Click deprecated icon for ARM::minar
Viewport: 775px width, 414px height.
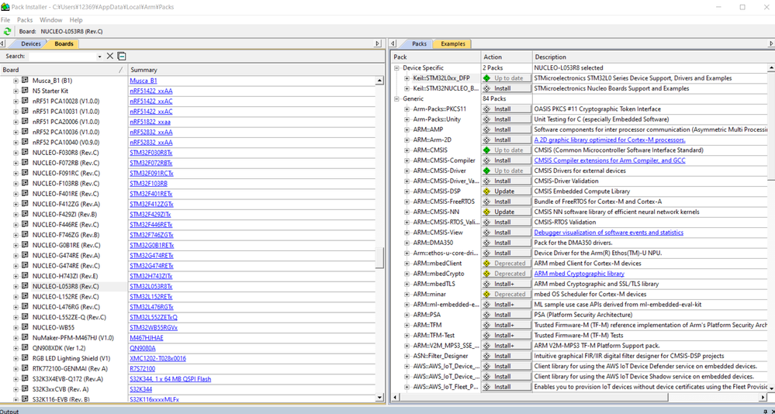tap(486, 295)
